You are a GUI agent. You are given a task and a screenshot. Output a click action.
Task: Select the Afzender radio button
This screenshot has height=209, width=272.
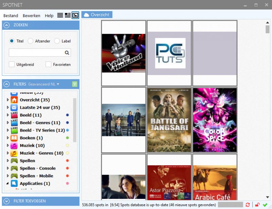[x=31, y=41]
